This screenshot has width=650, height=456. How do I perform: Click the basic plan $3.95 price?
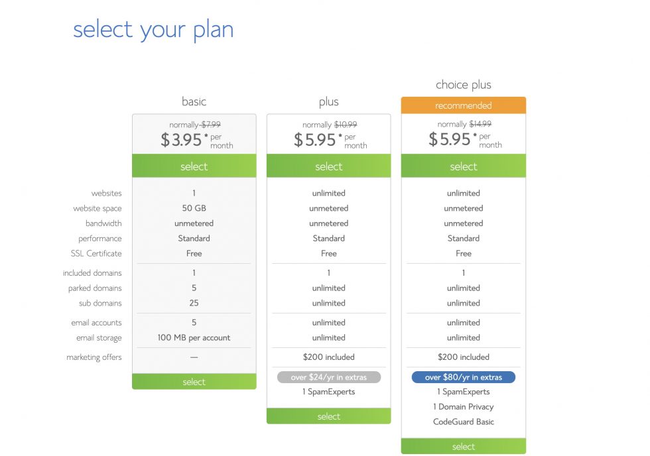coord(181,140)
